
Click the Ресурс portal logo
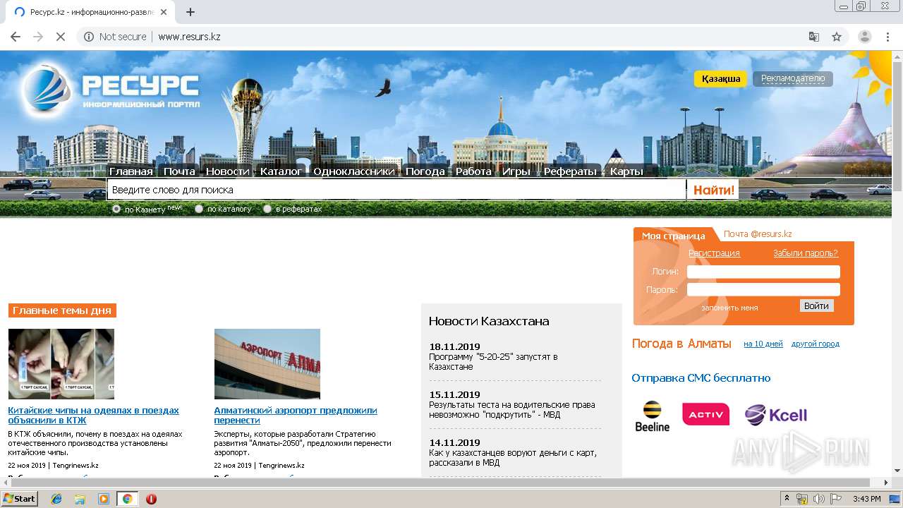(110, 89)
